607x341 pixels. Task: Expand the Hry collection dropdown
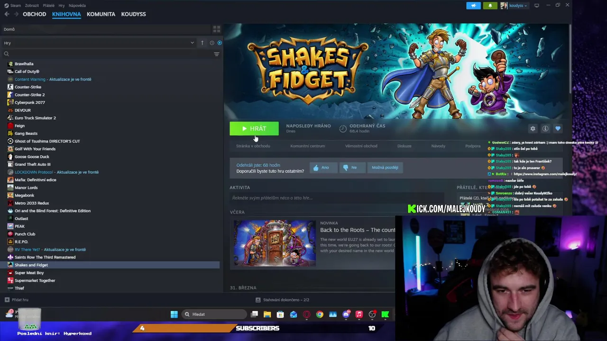click(x=192, y=43)
